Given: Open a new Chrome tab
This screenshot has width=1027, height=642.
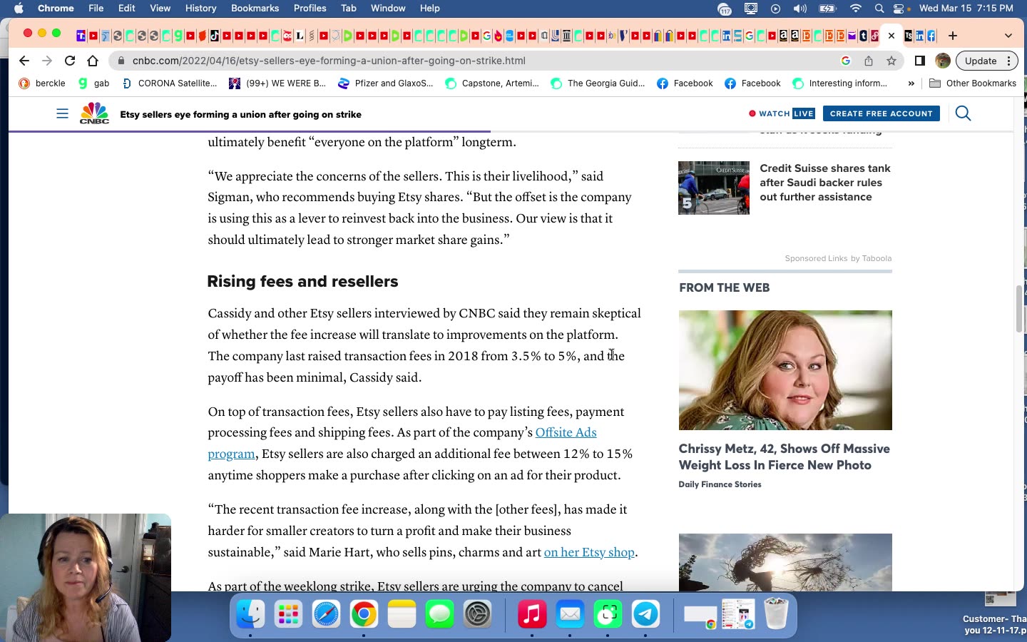Looking at the screenshot, I should pyautogui.click(x=953, y=36).
